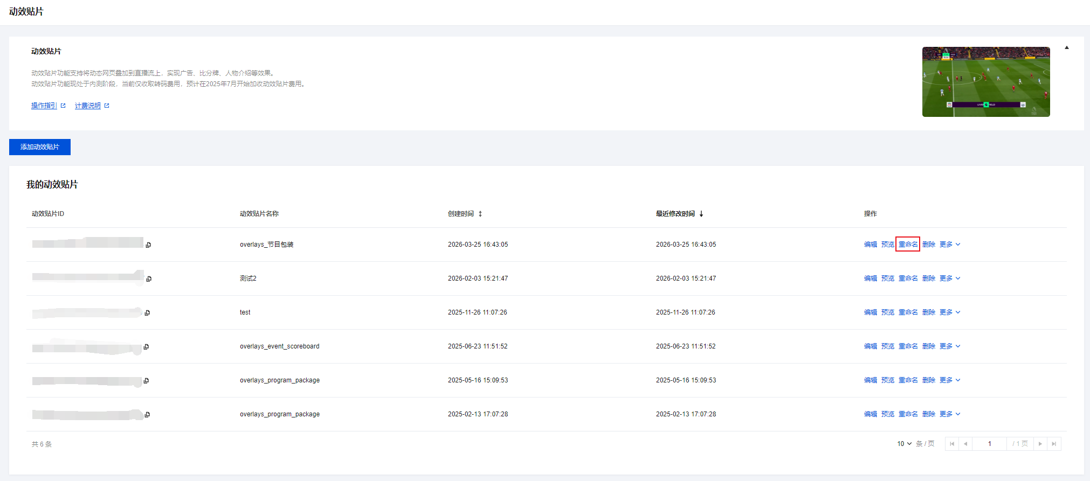Collapse the 动效贴片 intro panel

pyautogui.click(x=1066, y=48)
